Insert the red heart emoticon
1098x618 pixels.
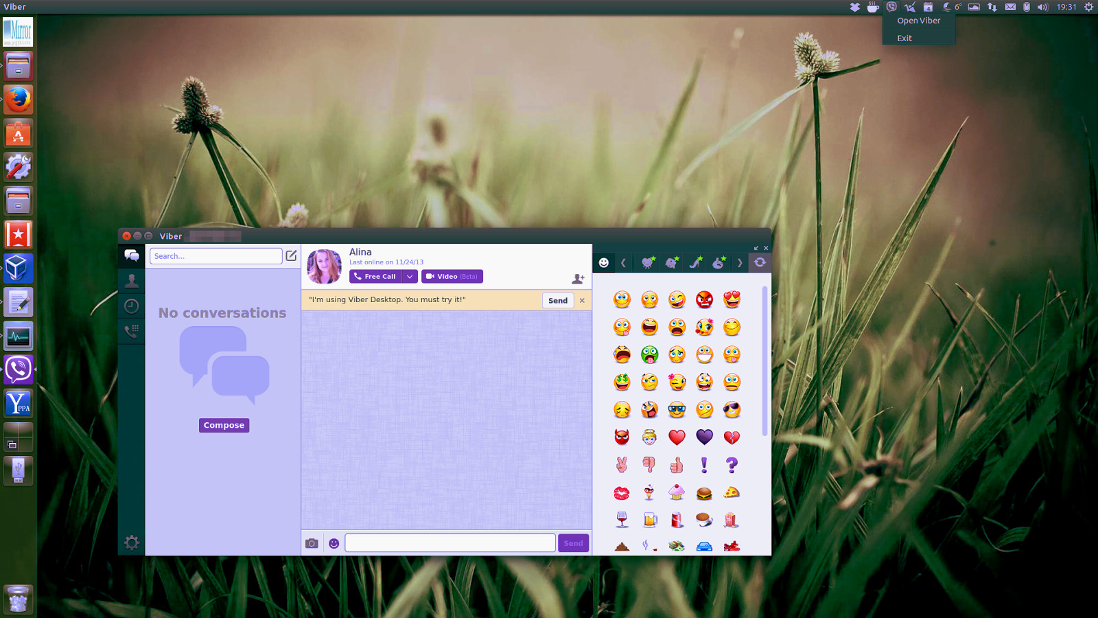click(x=677, y=437)
